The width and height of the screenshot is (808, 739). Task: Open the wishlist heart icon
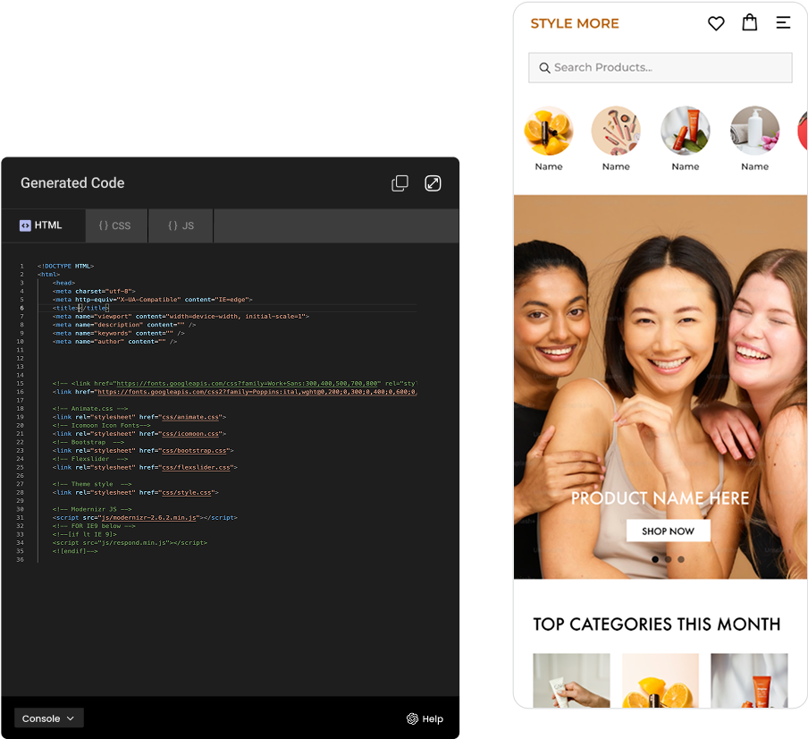[x=716, y=23]
